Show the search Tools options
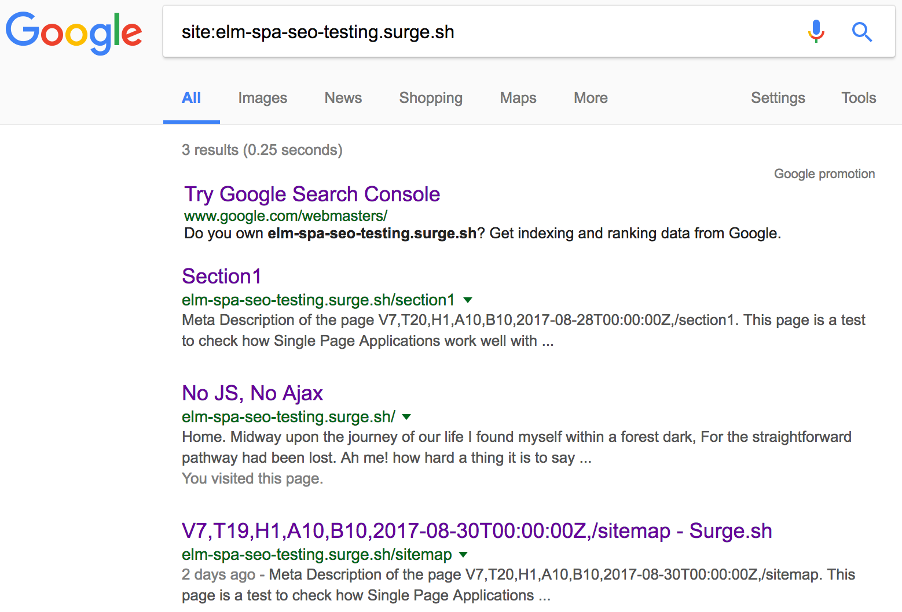The width and height of the screenshot is (902, 612). [x=858, y=98]
